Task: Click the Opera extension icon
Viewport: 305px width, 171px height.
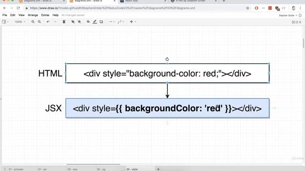Action: point(256,8)
